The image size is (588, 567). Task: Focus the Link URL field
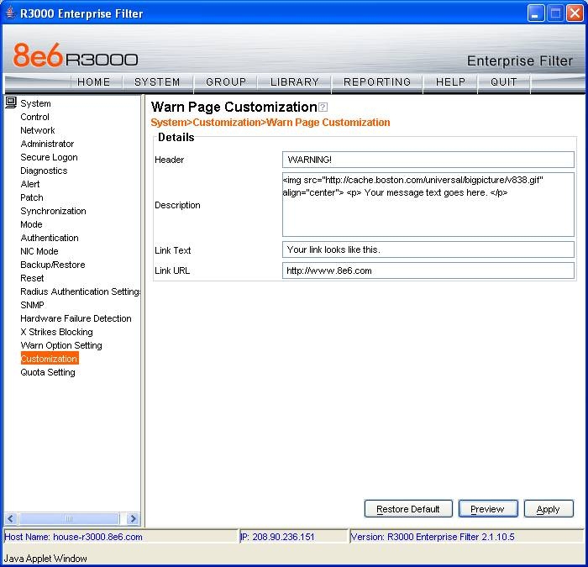tap(428, 270)
